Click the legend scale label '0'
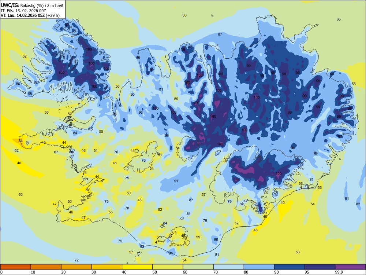Image resolution: width=366 pixels, height=275 pixels. [x=1, y=272]
